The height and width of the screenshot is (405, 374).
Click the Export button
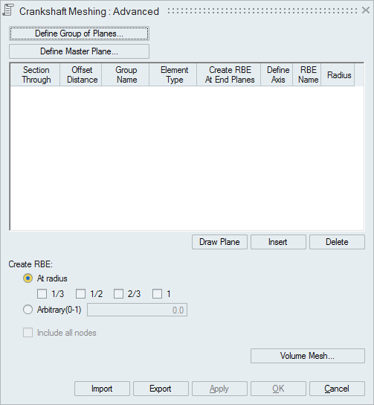[x=161, y=389]
